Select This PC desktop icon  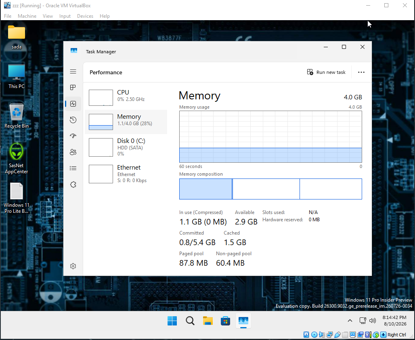[17, 77]
